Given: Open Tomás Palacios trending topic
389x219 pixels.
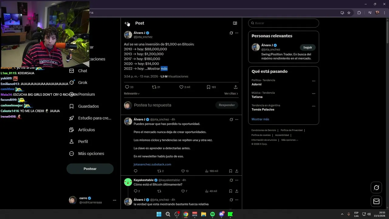Looking at the screenshot, I should tap(263, 109).
